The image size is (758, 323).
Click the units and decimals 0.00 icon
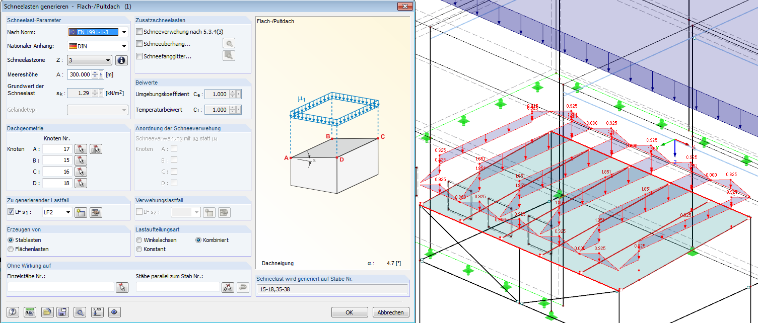(31, 312)
